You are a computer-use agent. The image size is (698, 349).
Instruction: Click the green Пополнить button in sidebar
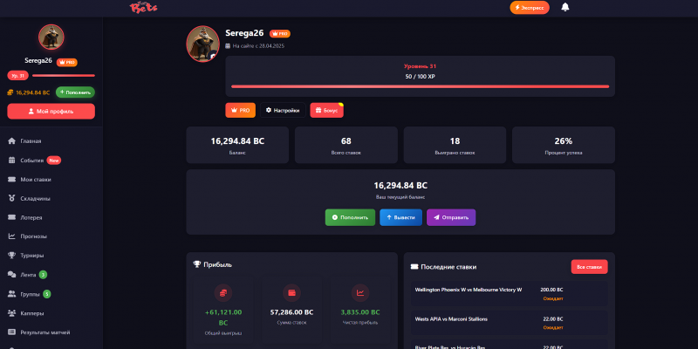(x=75, y=92)
